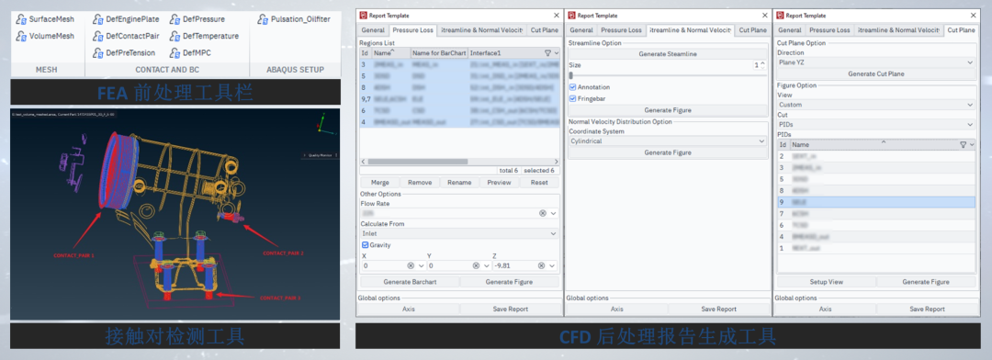Open the DefTemperature tool

click(204, 36)
